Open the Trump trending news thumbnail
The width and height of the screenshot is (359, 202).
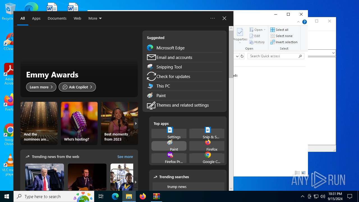pyautogui.click(x=45, y=177)
